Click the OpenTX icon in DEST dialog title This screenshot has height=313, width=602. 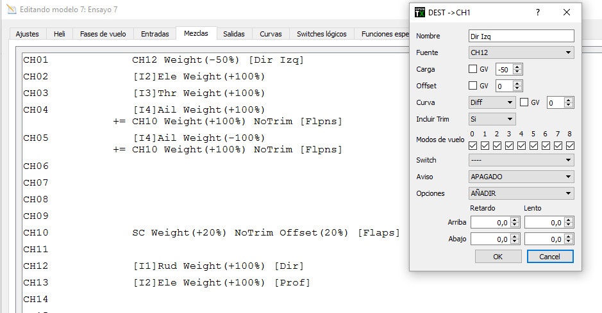pos(420,12)
